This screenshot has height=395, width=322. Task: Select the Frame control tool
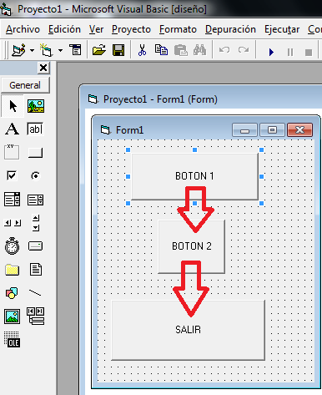[12, 152]
